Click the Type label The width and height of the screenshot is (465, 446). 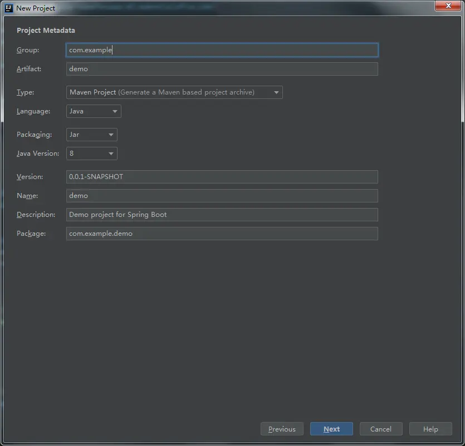point(25,92)
